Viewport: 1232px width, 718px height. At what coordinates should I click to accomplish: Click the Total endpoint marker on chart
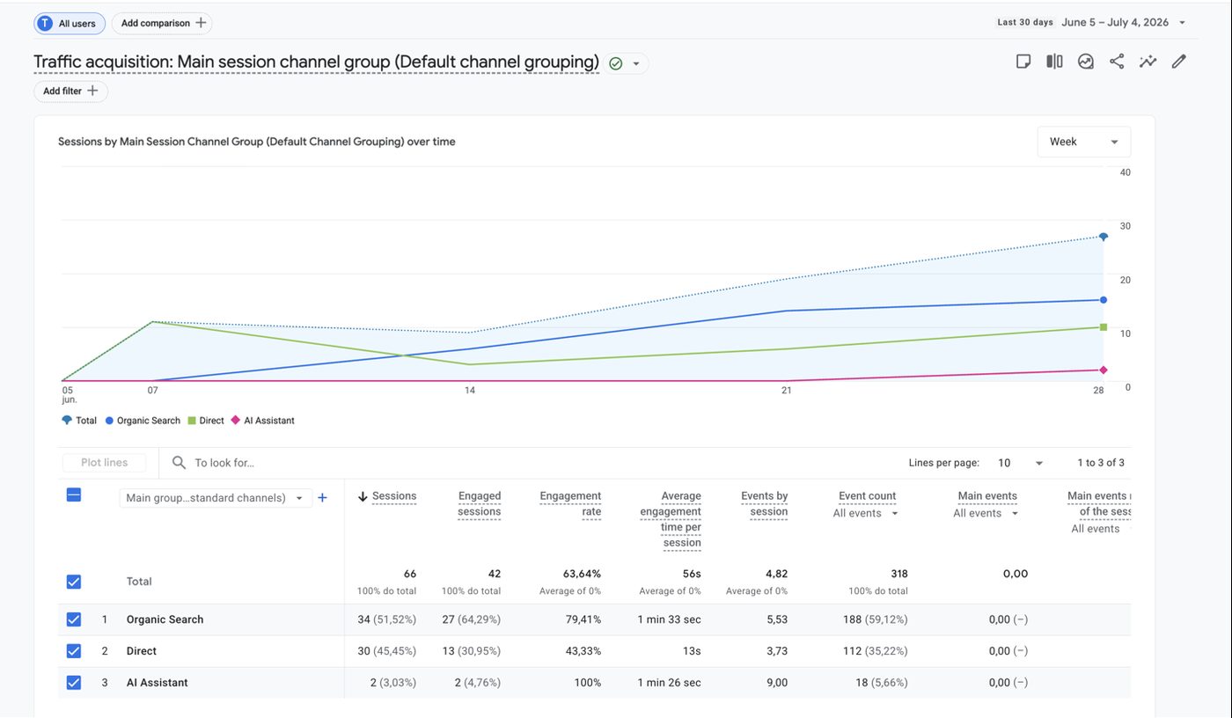1103,237
